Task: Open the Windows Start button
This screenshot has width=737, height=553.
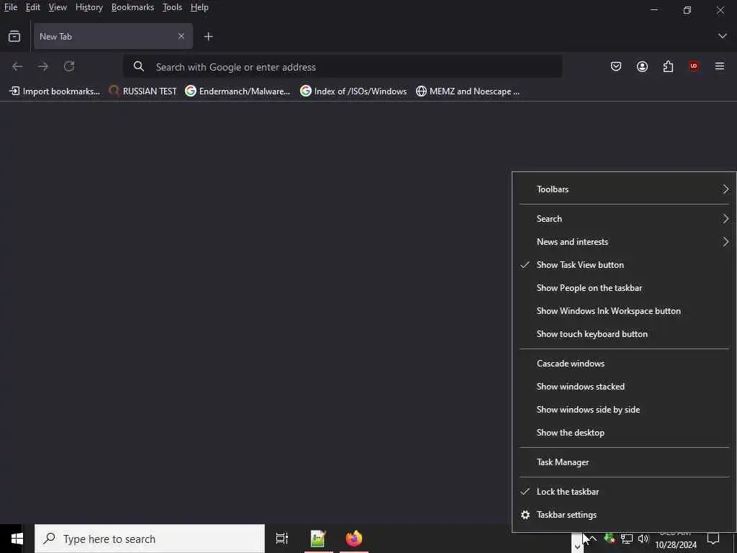Action: pos(17,539)
